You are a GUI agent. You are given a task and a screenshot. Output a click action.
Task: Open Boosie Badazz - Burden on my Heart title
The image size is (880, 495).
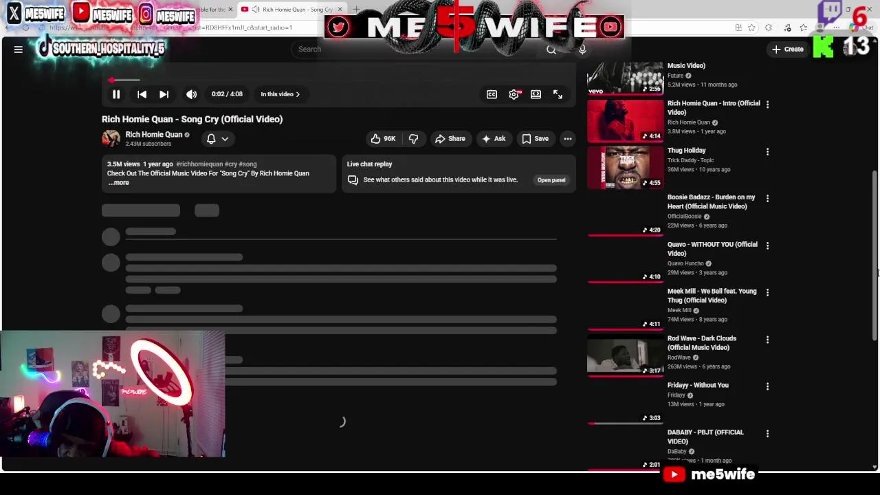point(711,201)
